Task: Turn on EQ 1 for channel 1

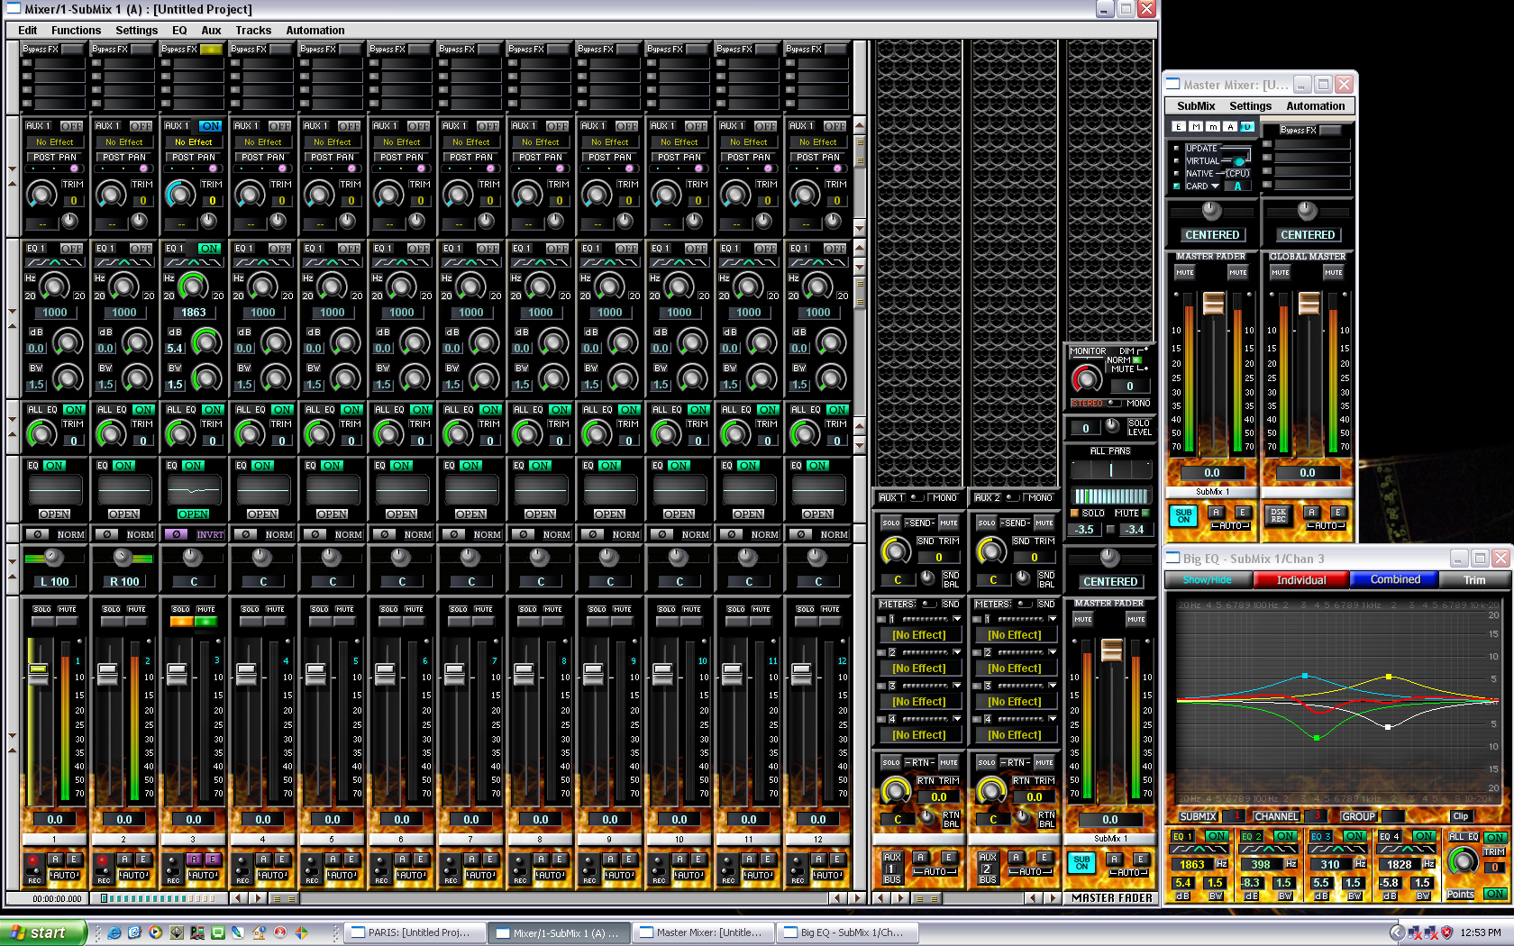Action: tap(71, 249)
